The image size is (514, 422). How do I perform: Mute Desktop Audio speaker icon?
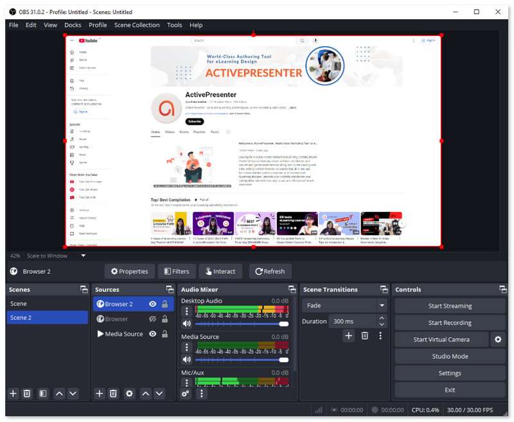[186, 324]
